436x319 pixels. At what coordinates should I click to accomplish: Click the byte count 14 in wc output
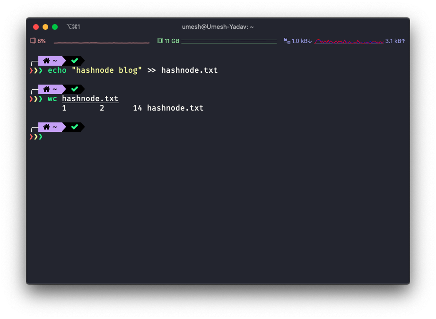pyautogui.click(x=138, y=108)
